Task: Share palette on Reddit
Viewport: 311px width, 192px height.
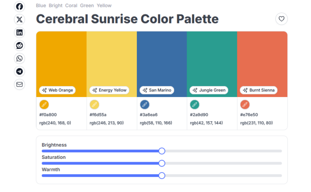Action: (19, 45)
